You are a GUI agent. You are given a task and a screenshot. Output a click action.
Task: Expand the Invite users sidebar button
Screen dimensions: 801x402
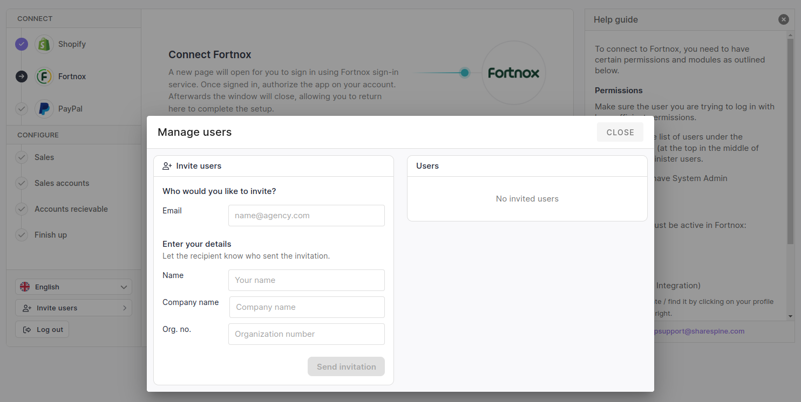point(73,308)
